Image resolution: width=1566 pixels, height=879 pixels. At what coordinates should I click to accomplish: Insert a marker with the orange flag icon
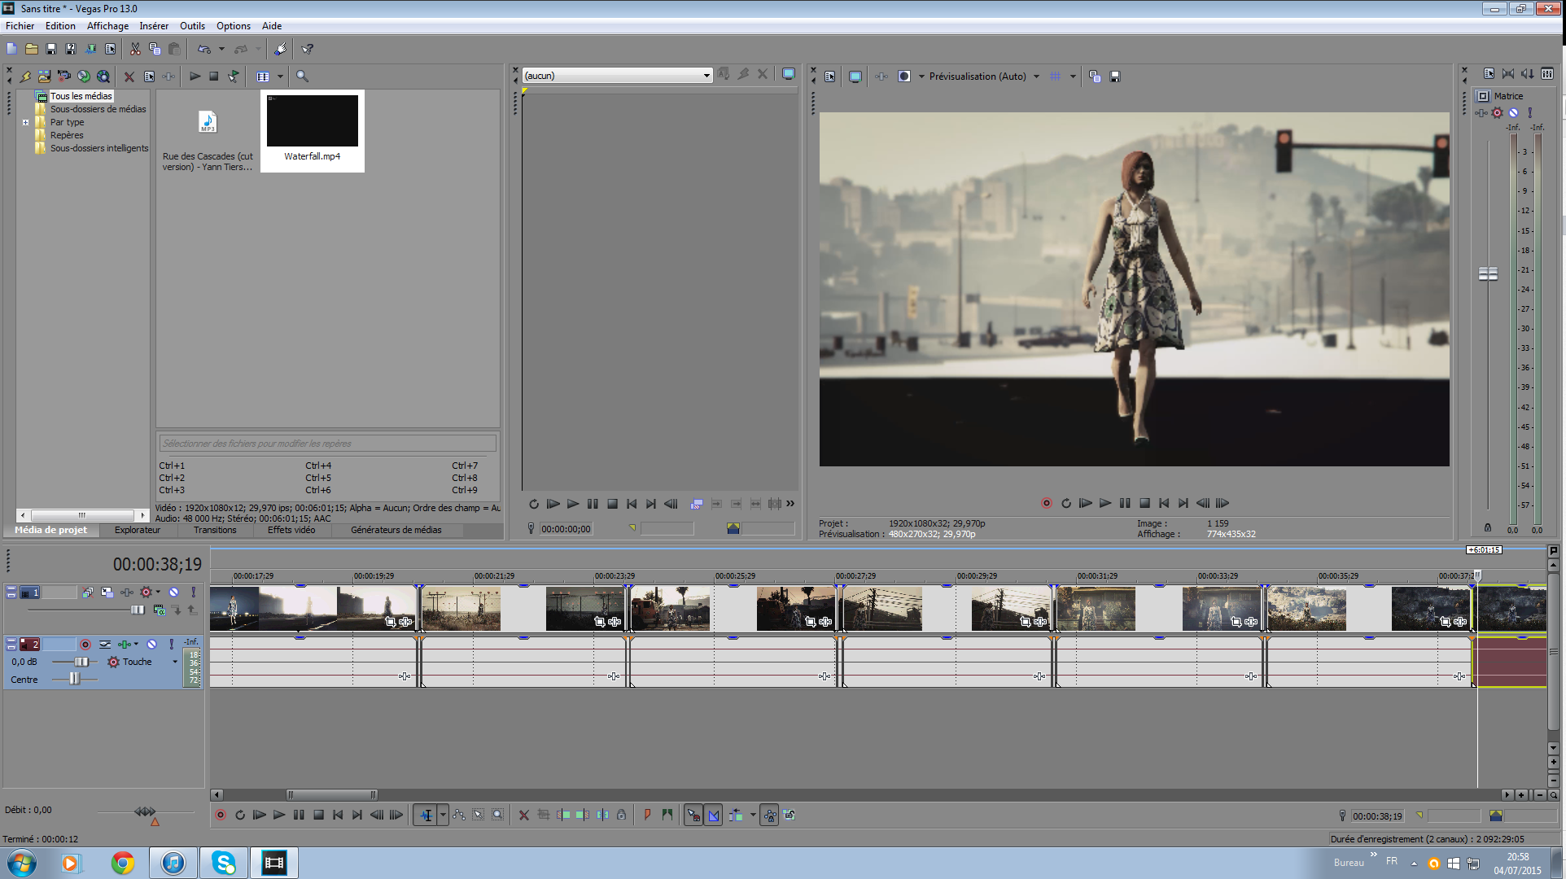tap(647, 816)
